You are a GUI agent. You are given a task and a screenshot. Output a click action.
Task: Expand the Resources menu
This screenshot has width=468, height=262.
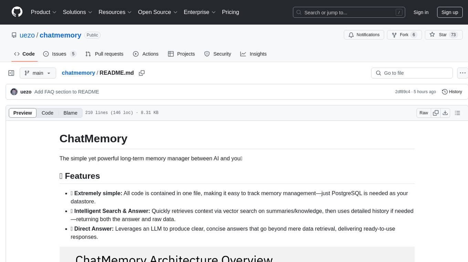[115, 12]
